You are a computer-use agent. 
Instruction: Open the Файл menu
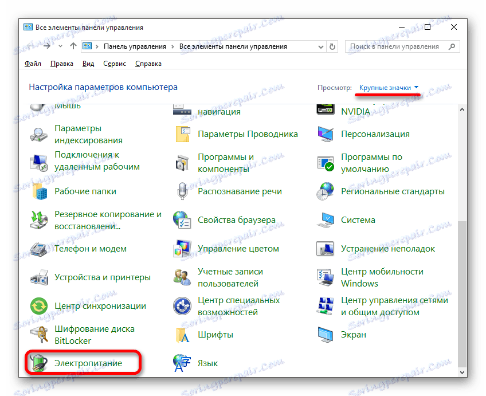point(33,64)
